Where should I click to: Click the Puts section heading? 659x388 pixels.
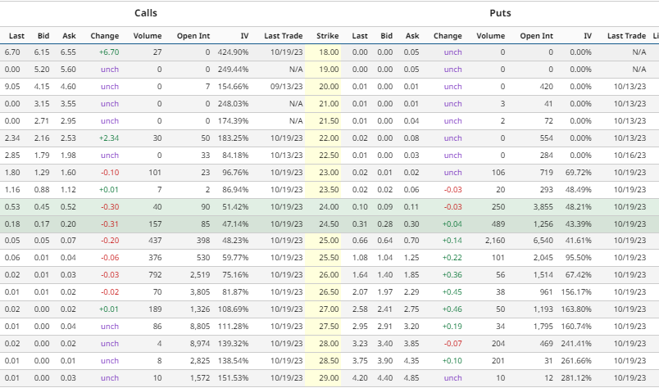(500, 13)
